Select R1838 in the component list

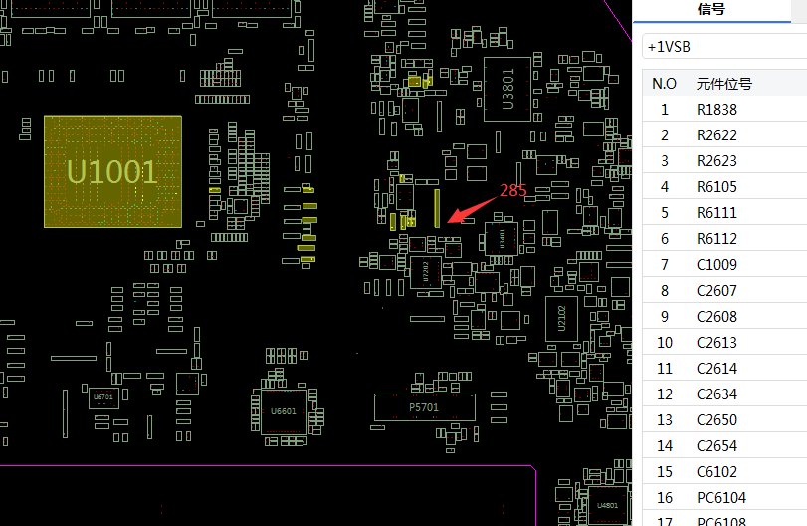tap(716, 110)
